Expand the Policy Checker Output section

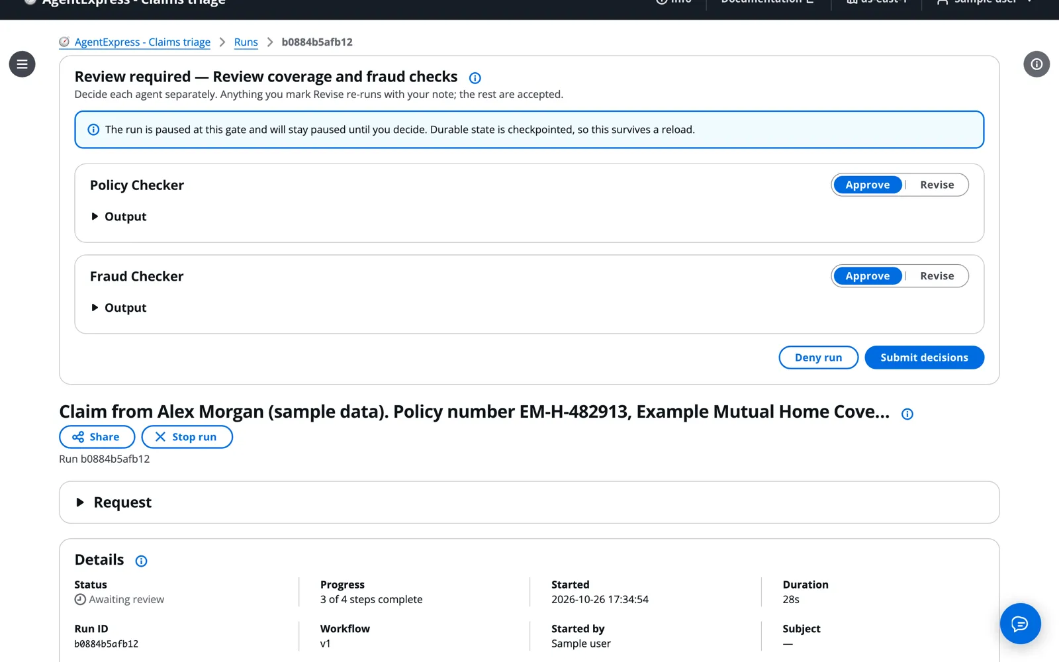click(x=119, y=216)
